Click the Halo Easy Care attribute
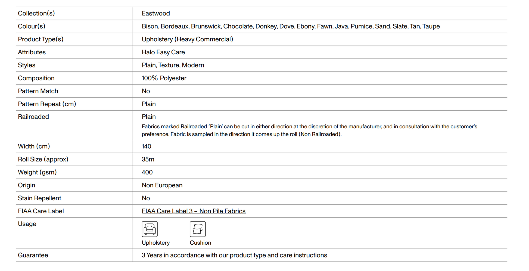The image size is (529, 271). (x=163, y=52)
